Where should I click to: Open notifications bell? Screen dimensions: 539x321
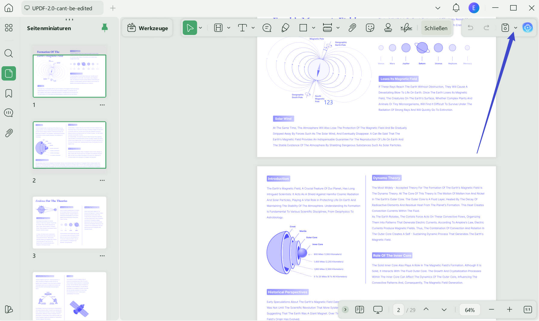[x=456, y=8]
